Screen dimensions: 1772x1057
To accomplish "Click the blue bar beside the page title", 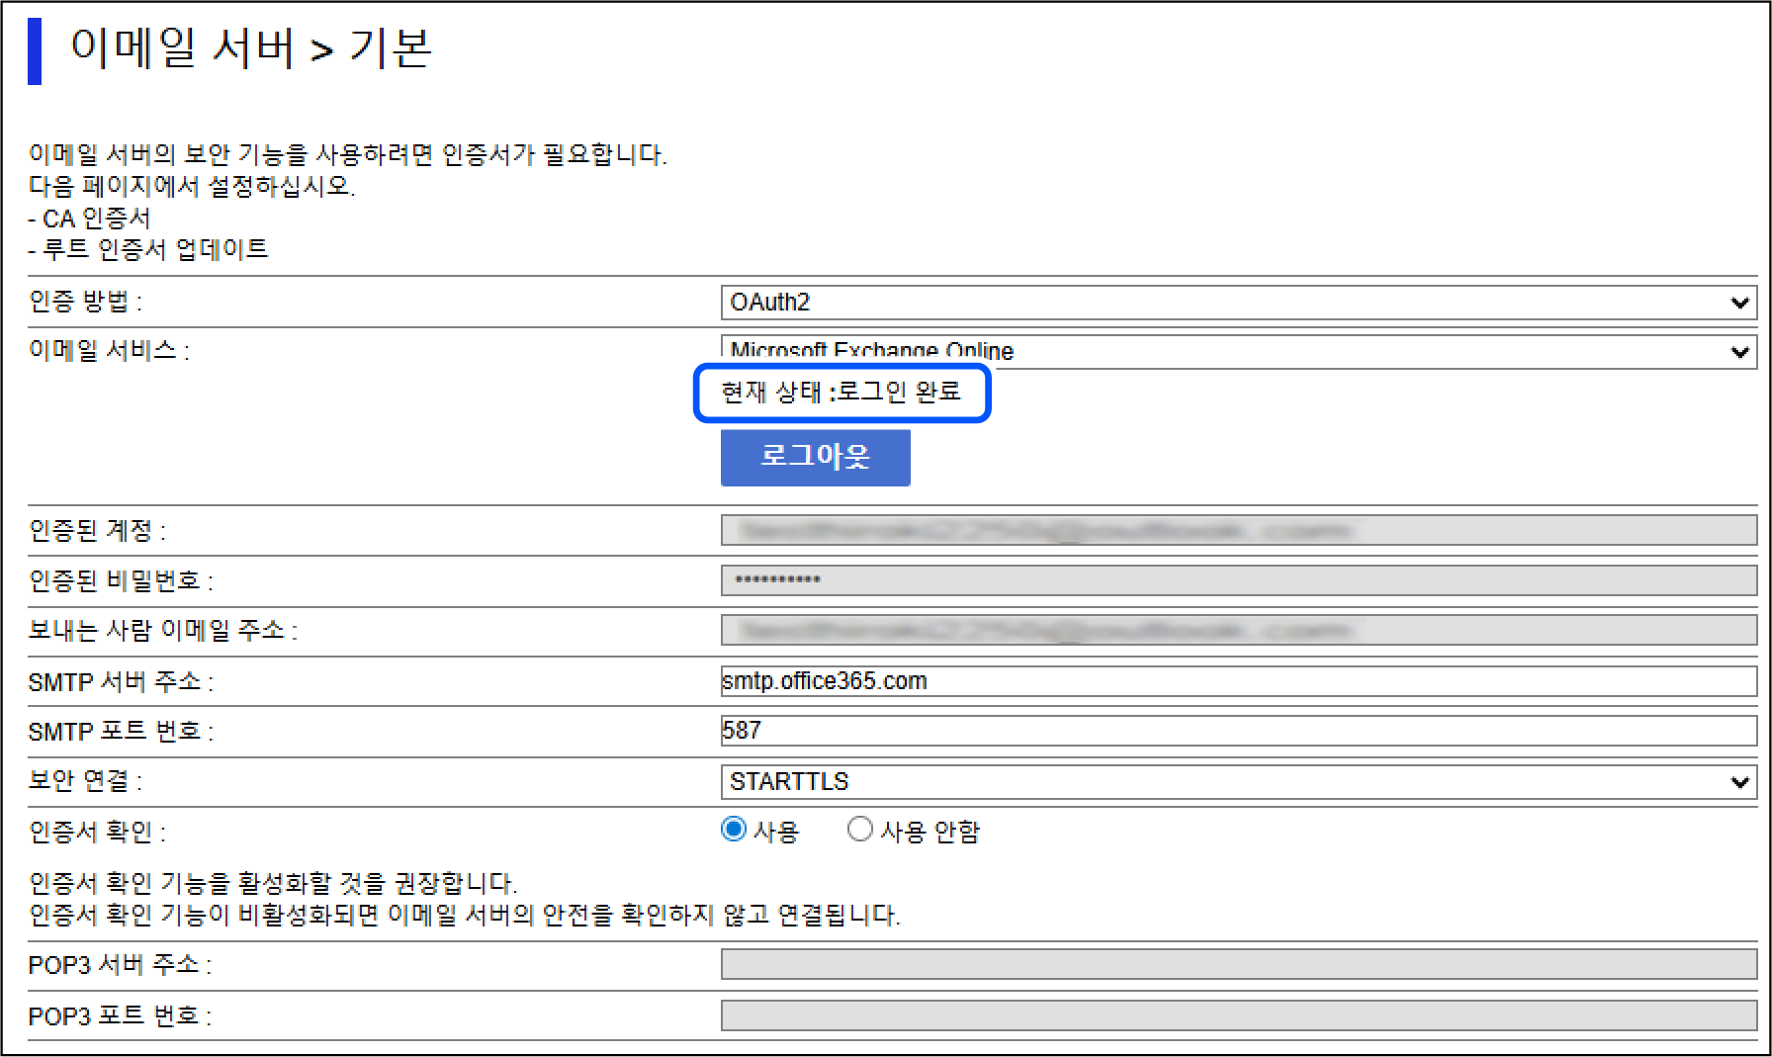I will tap(35, 50).
